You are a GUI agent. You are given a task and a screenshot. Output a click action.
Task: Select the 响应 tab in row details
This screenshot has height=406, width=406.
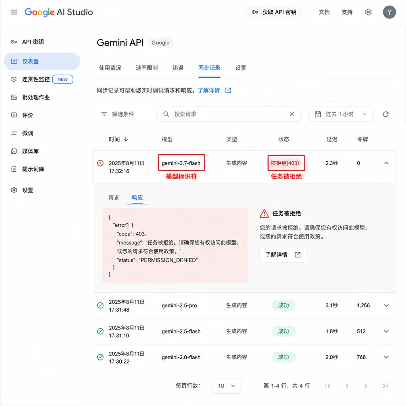137,197
